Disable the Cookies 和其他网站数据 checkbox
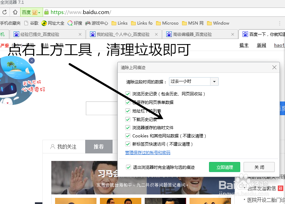This screenshot has width=285, height=204. [x=128, y=136]
